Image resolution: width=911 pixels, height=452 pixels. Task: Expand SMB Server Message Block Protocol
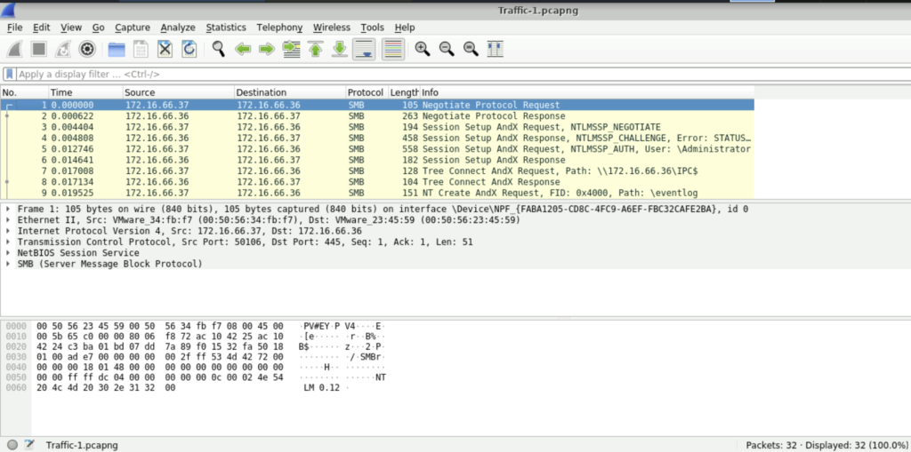9,264
